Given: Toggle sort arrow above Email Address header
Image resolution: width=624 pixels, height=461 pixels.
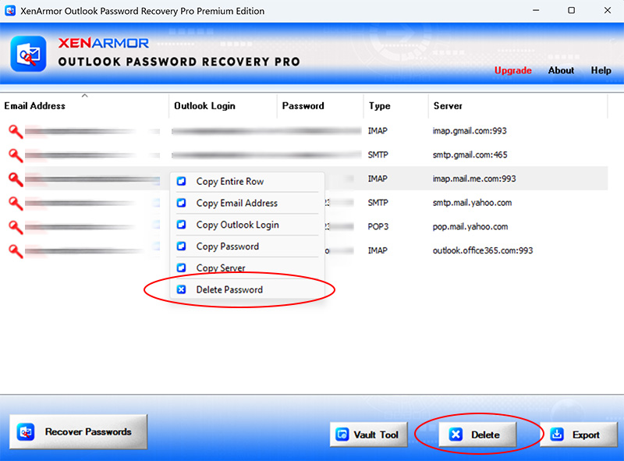Looking at the screenshot, I should tap(84, 96).
